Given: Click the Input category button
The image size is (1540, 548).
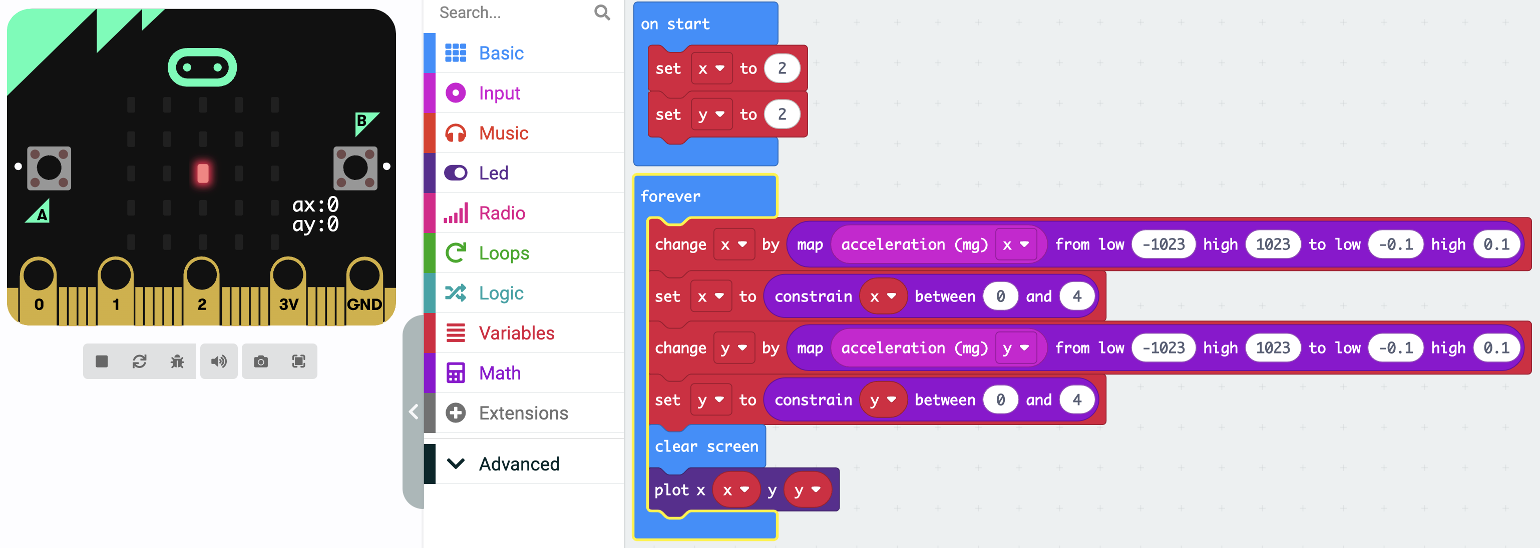Looking at the screenshot, I should 499,92.
